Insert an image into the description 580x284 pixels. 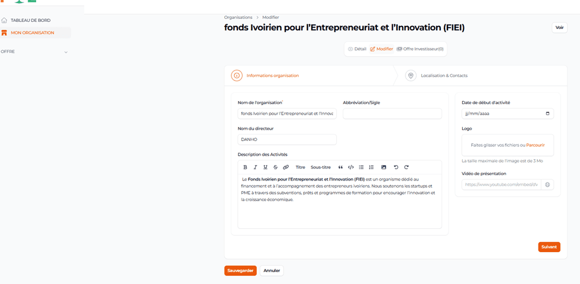tap(384, 167)
